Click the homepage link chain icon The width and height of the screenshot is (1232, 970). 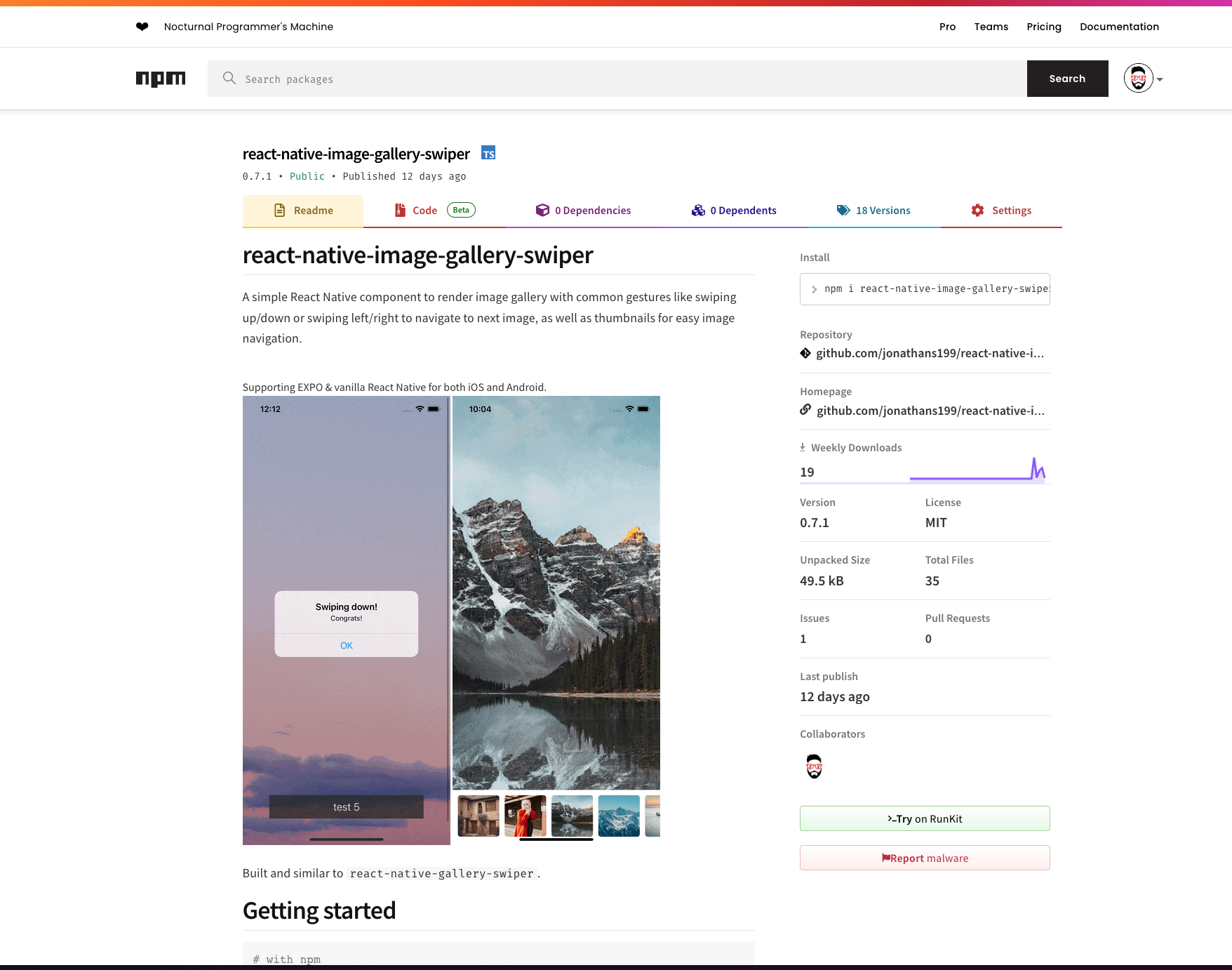tap(805, 410)
